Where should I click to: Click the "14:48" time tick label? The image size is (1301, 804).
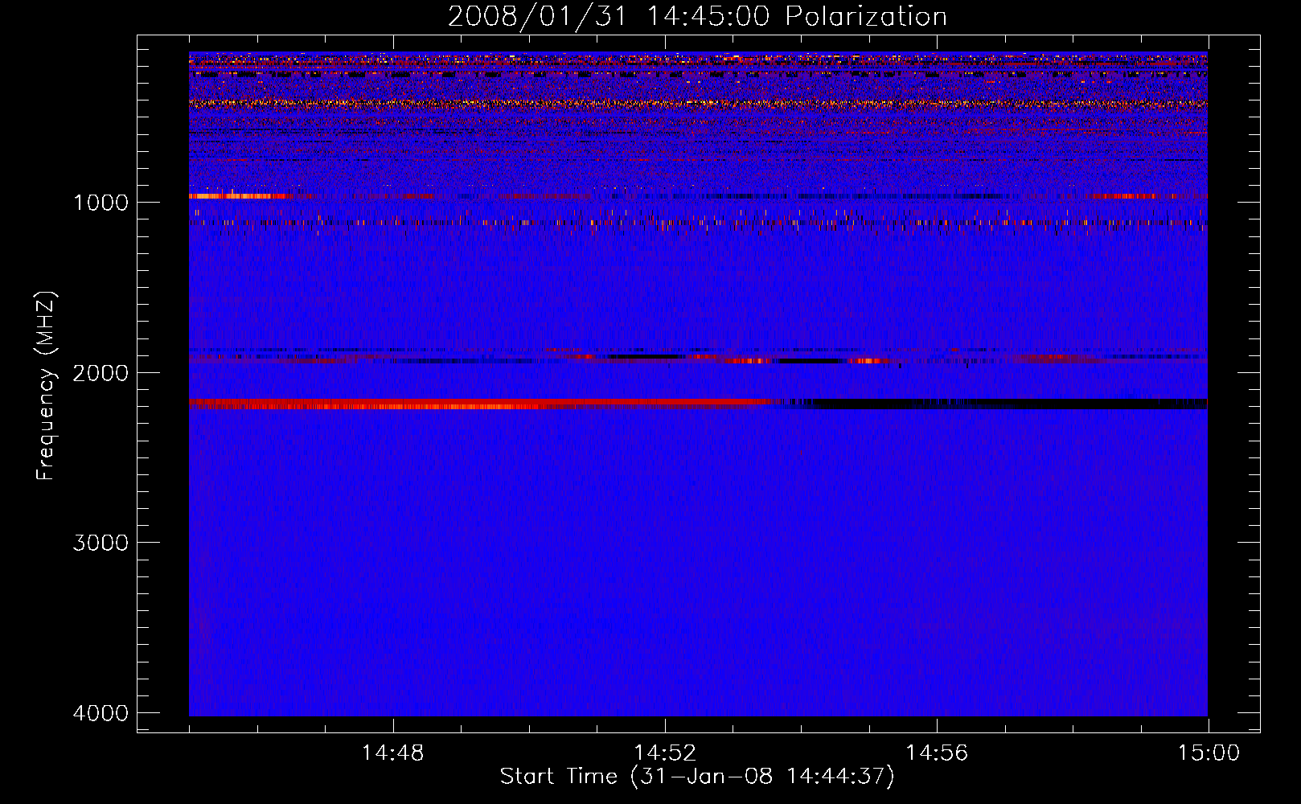392,753
